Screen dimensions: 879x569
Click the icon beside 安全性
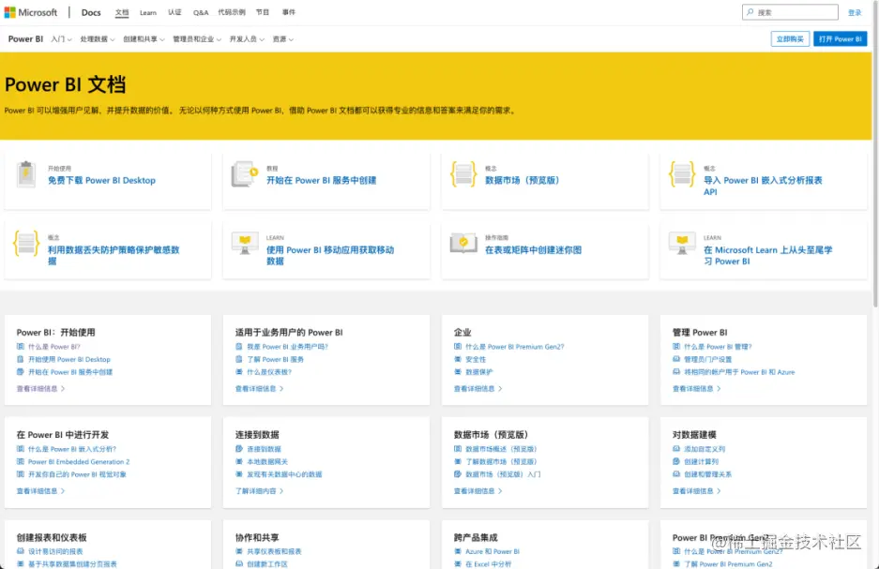click(x=458, y=359)
